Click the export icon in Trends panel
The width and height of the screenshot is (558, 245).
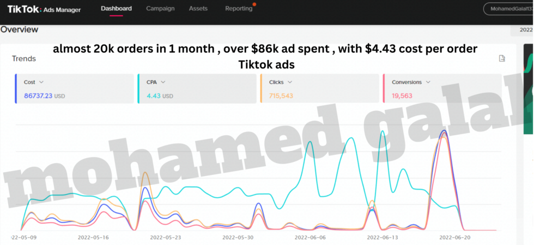click(502, 59)
